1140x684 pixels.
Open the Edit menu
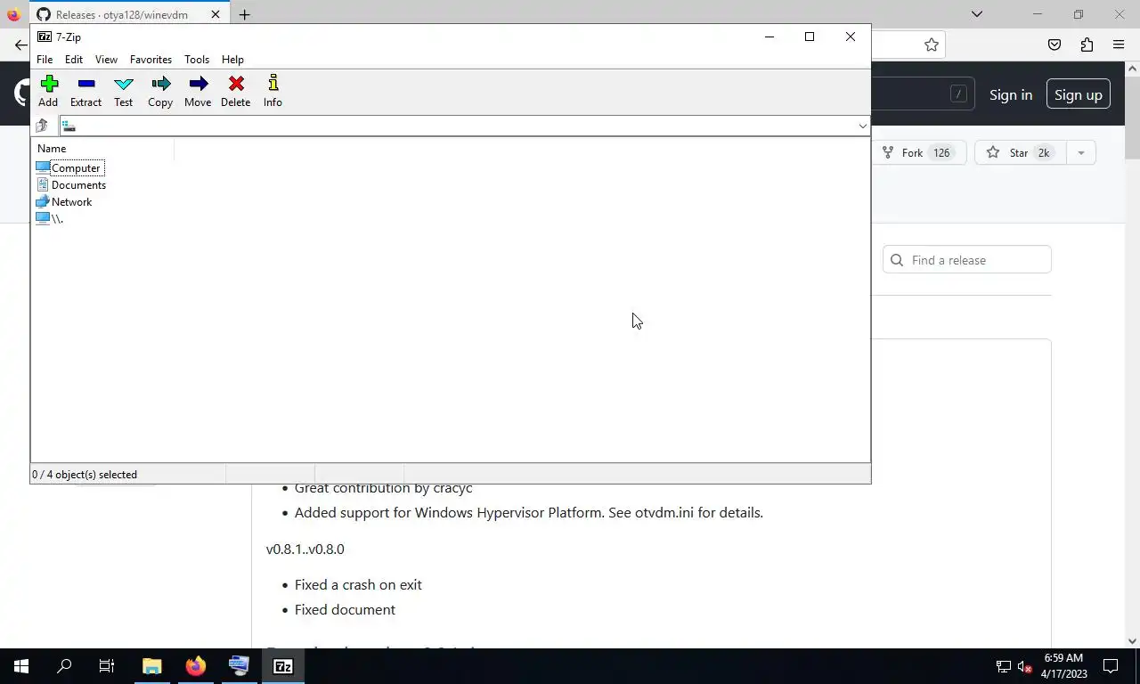click(x=74, y=60)
